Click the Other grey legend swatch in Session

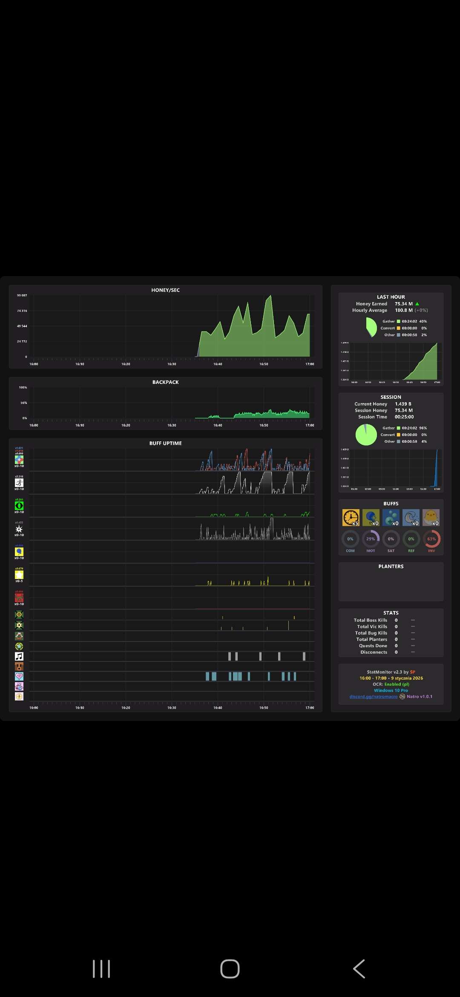coord(399,441)
